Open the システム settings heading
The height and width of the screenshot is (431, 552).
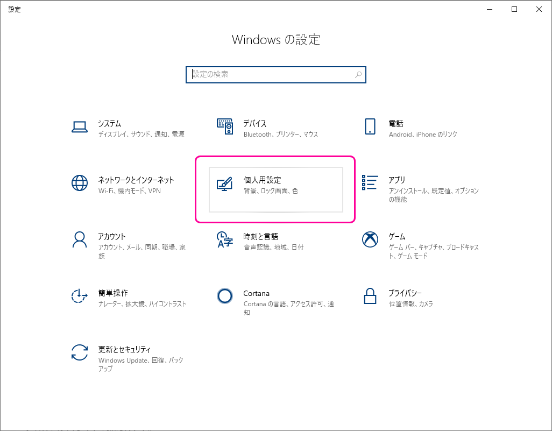coord(109,124)
